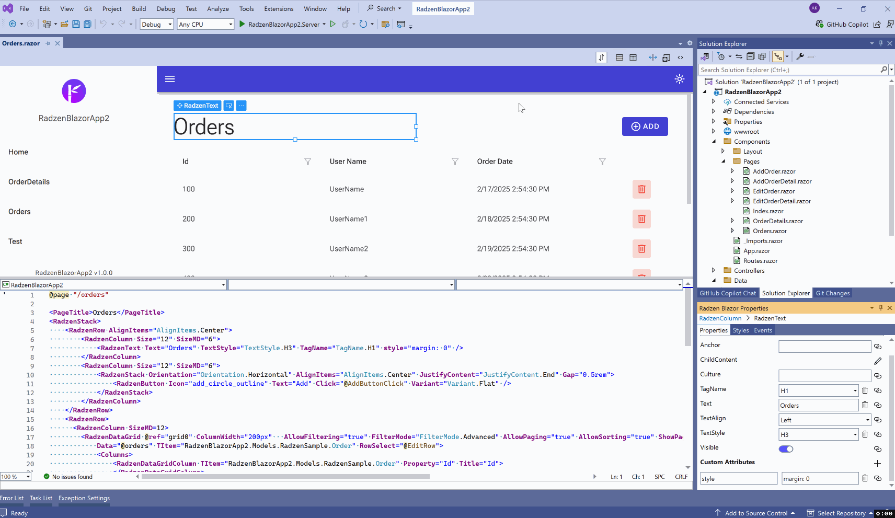The height and width of the screenshot is (518, 895).
Task: Delete the order row with Id 300
Action: click(641, 249)
